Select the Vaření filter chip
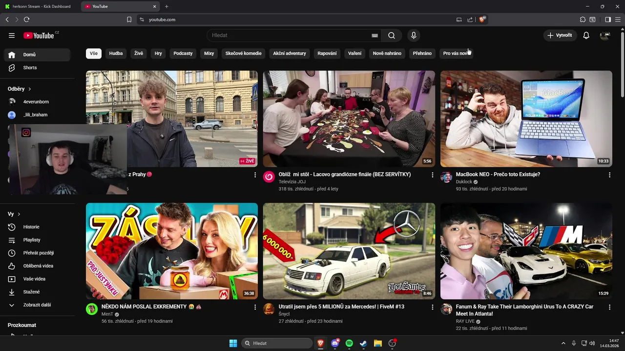This screenshot has height=351, width=625. [x=355, y=53]
